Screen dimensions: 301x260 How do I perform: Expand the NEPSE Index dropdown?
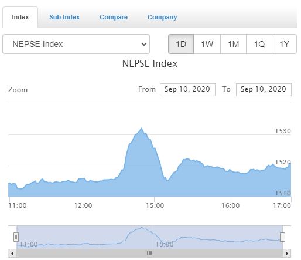(76, 44)
